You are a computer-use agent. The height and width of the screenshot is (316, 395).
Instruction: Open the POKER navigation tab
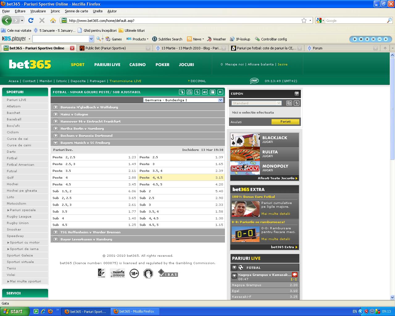click(x=162, y=64)
